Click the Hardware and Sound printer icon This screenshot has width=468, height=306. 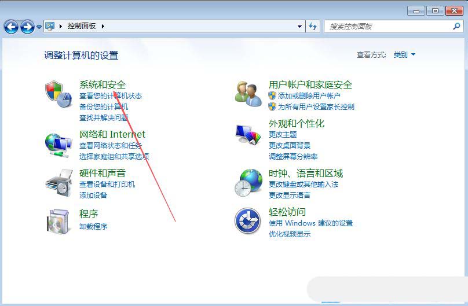(59, 183)
